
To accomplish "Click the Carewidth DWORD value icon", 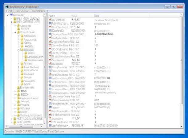I will point(50,30).
